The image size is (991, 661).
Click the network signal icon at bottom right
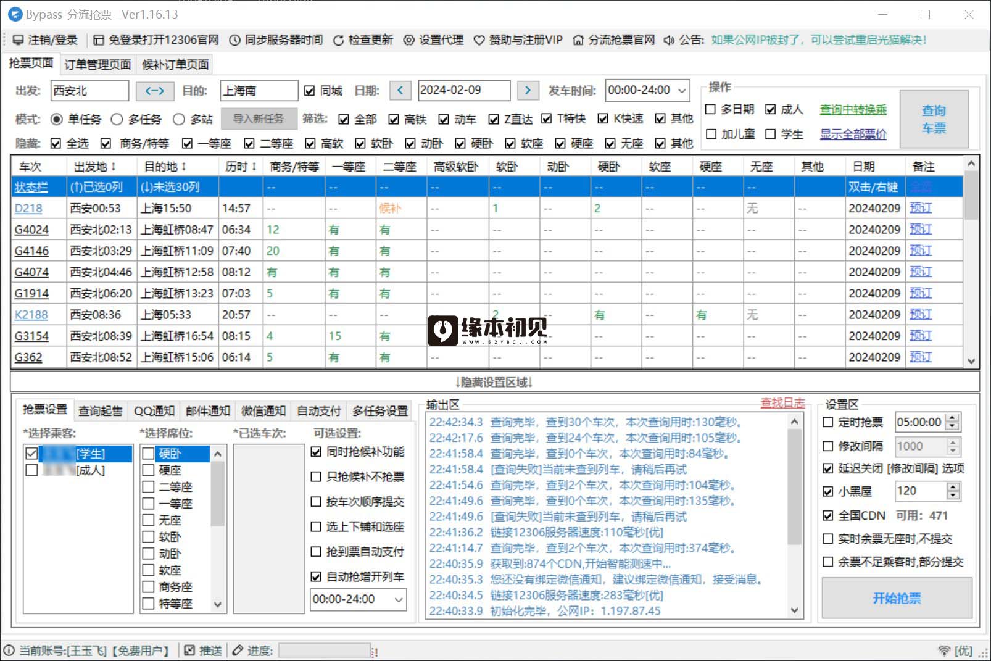click(943, 651)
